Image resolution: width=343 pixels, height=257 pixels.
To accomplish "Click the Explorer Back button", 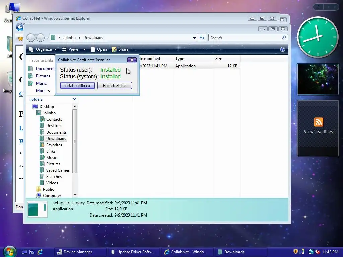I will tap(31, 38).
